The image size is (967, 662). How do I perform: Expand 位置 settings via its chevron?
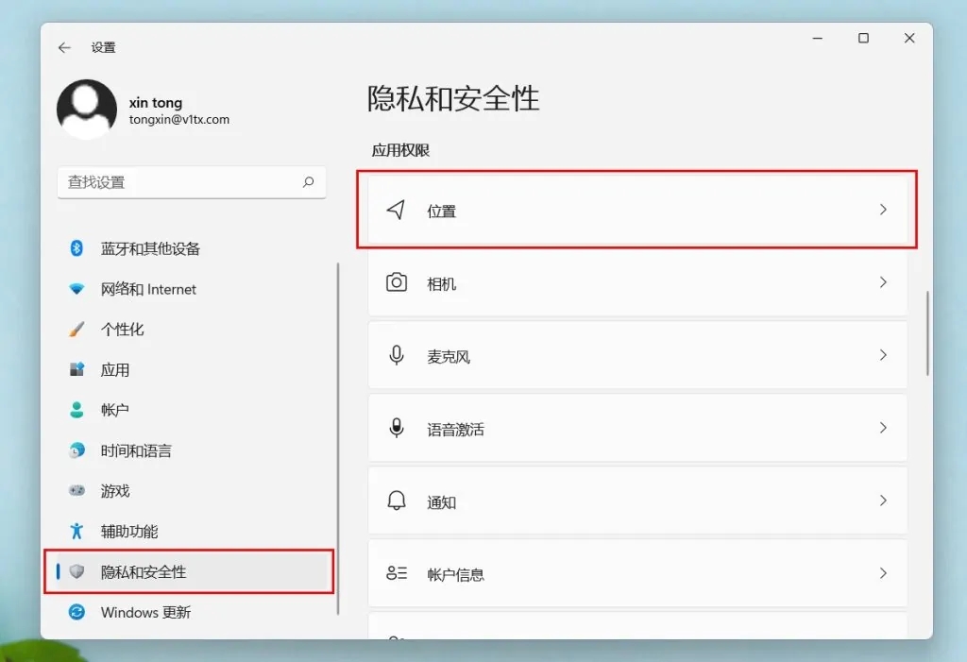click(883, 210)
